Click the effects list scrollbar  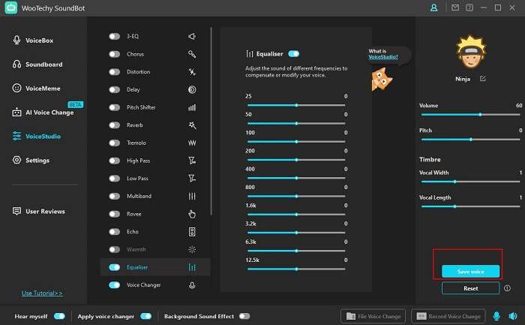211,122
